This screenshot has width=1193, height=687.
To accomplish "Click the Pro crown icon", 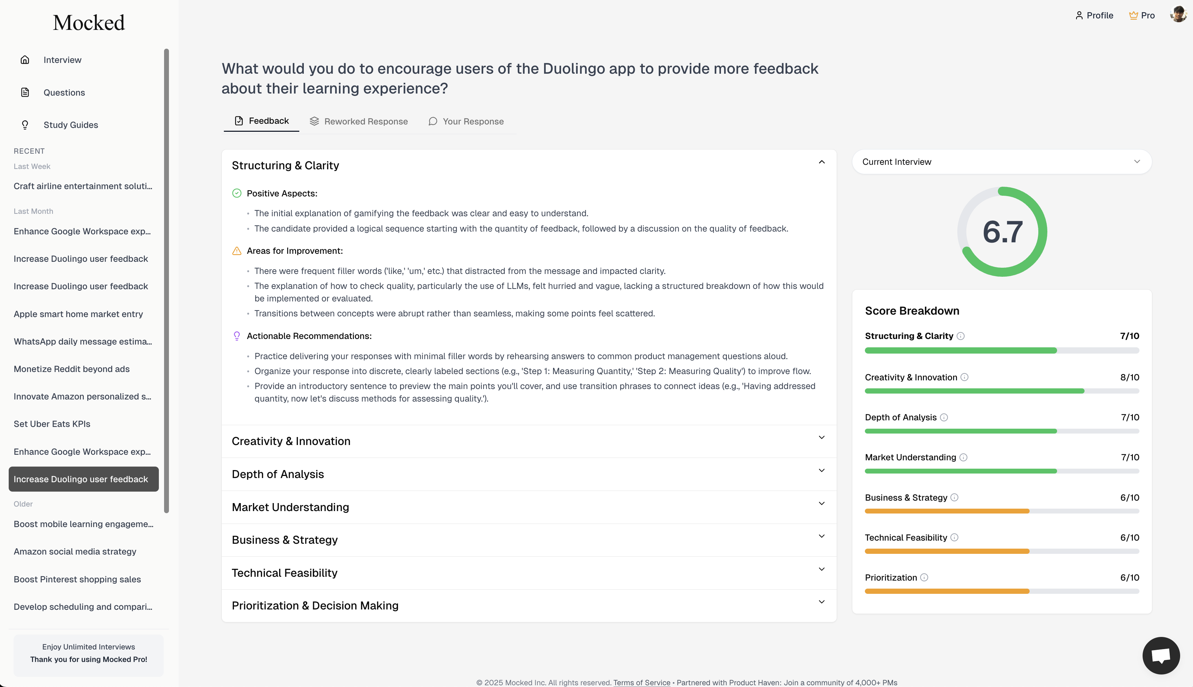I will pyautogui.click(x=1133, y=16).
